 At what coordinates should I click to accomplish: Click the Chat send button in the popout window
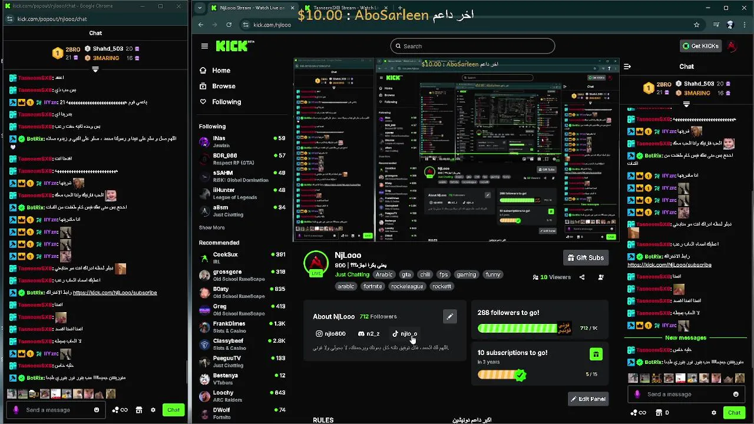pyautogui.click(x=173, y=410)
